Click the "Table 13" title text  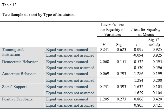coord(9,5)
